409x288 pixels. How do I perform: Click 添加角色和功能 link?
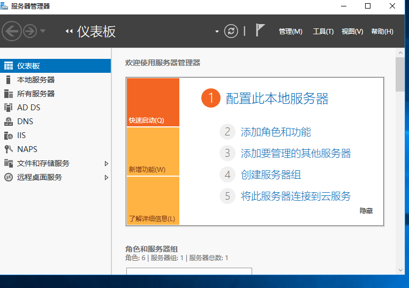pyautogui.click(x=276, y=132)
